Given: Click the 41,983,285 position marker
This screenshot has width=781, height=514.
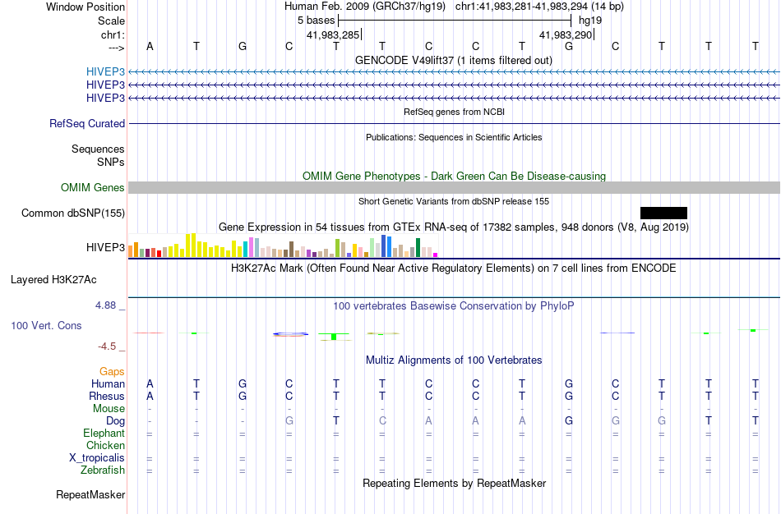Looking at the screenshot, I should click(x=333, y=34).
